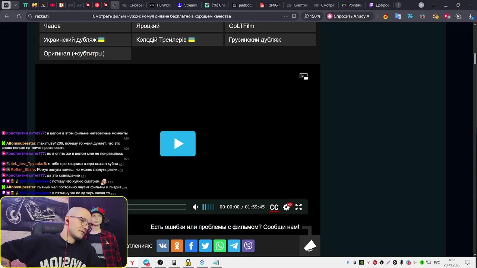Switch to the FizMiG tab
Image resolution: width=477 pixels, height=268 pixels.
270,5
